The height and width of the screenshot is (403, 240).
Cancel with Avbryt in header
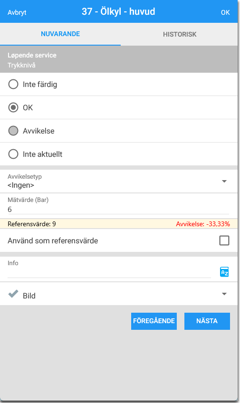pos(17,12)
